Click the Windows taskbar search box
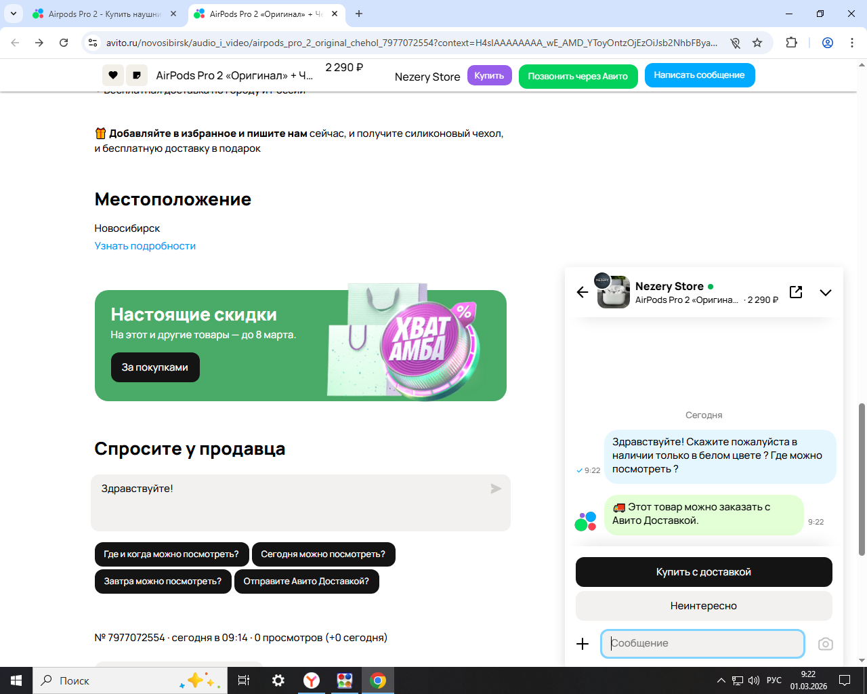The image size is (867, 694). (x=130, y=680)
